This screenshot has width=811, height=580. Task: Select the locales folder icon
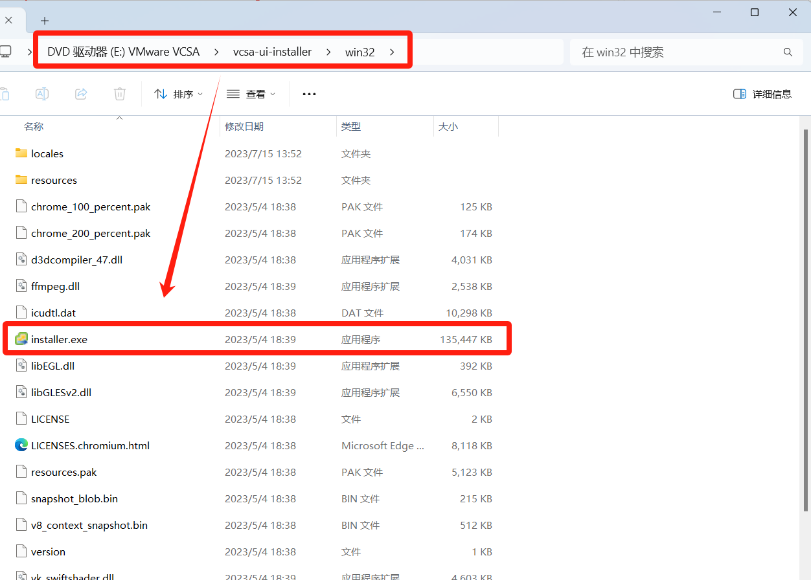(x=21, y=153)
